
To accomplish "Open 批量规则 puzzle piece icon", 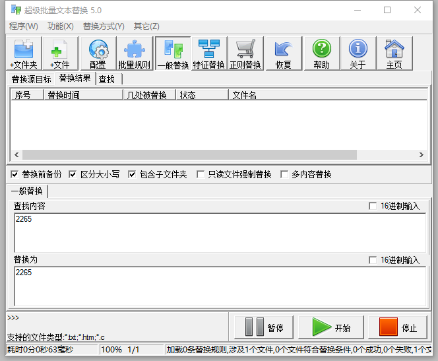I will click(x=134, y=53).
